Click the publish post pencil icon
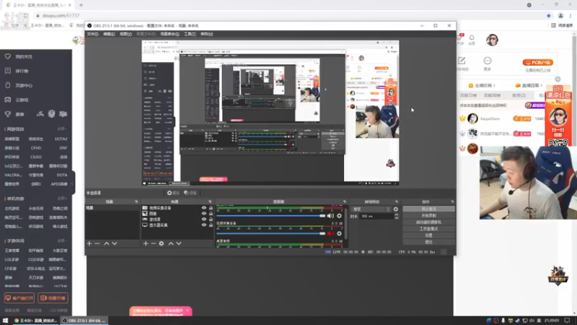Screen dimensions: 577x325 pos(462,61)
